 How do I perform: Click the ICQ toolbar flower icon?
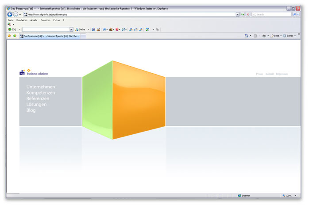(x=10, y=29)
